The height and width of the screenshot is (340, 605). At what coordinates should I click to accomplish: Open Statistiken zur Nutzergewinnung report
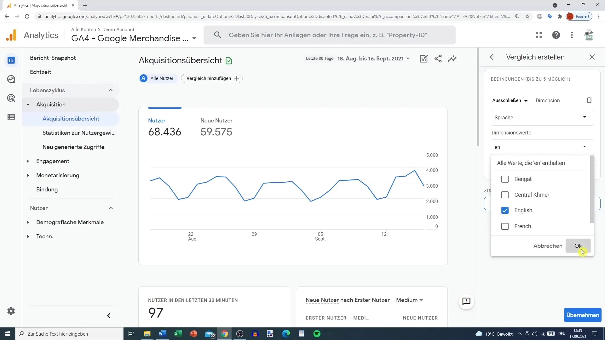click(79, 133)
